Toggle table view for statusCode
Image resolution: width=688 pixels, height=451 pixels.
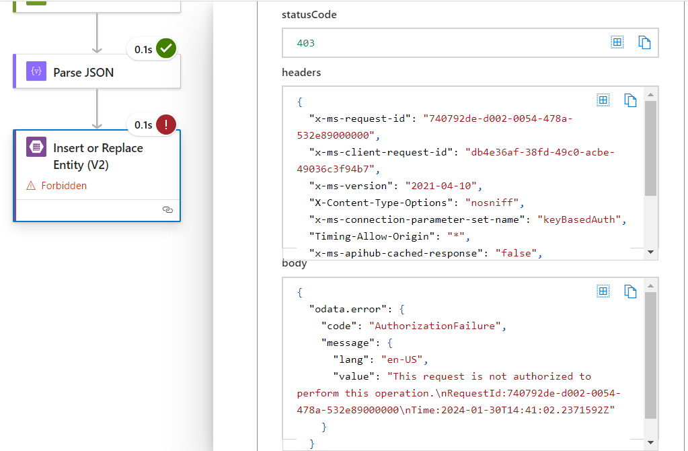(x=617, y=42)
